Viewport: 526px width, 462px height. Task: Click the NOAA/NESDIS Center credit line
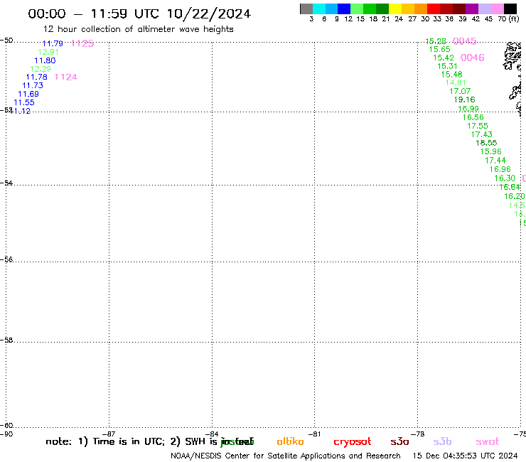click(x=286, y=456)
